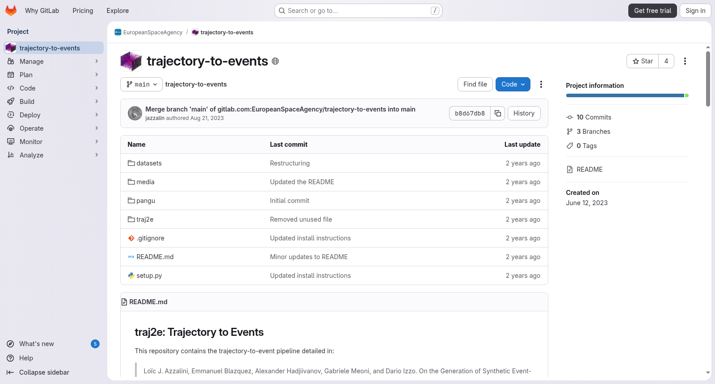
Task: Open the Pricing page
Action: [x=83, y=11]
